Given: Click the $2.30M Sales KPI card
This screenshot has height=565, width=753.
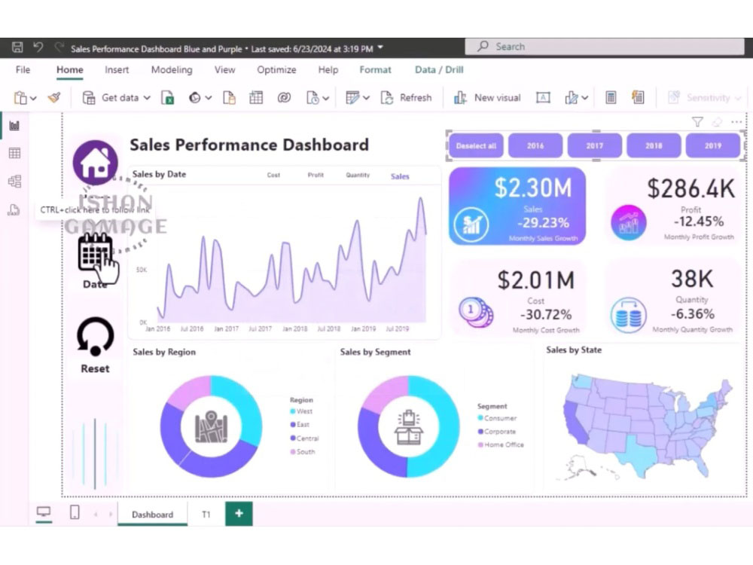Looking at the screenshot, I should pos(517,206).
